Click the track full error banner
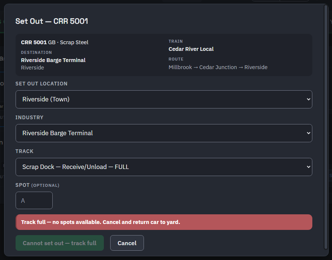 click(164, 222)
